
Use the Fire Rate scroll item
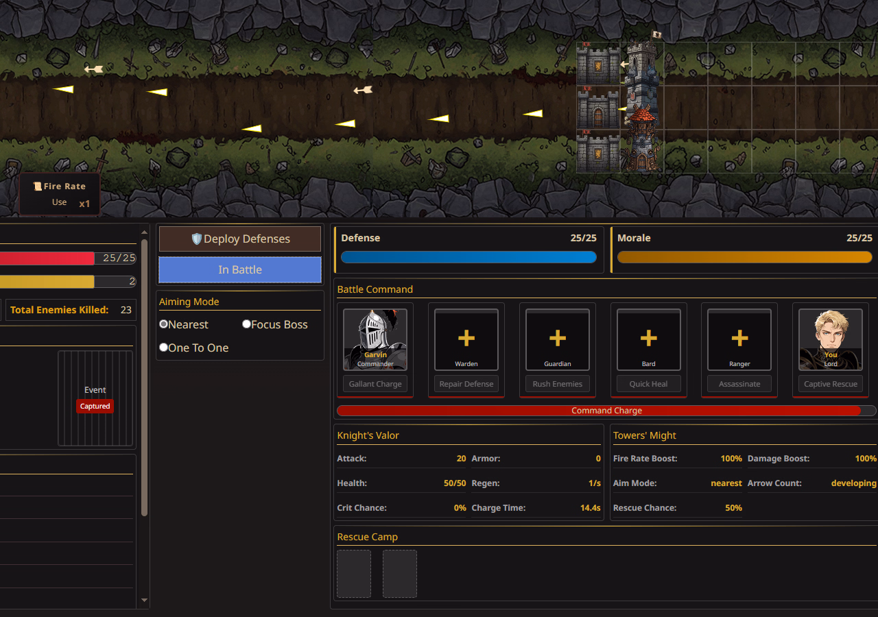[60, 195]
